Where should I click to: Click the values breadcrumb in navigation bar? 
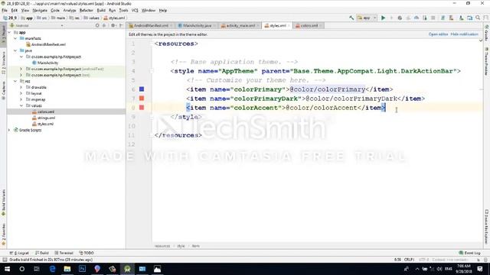coord(91,18)
